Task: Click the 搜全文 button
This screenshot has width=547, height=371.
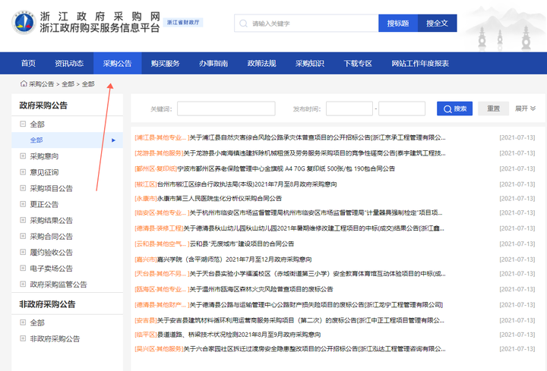Action: point(437,24)
